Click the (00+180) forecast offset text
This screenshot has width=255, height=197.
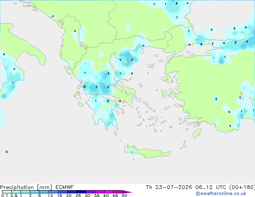242,187
